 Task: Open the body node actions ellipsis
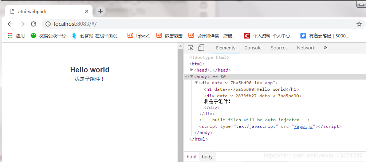tap(186, 77)
